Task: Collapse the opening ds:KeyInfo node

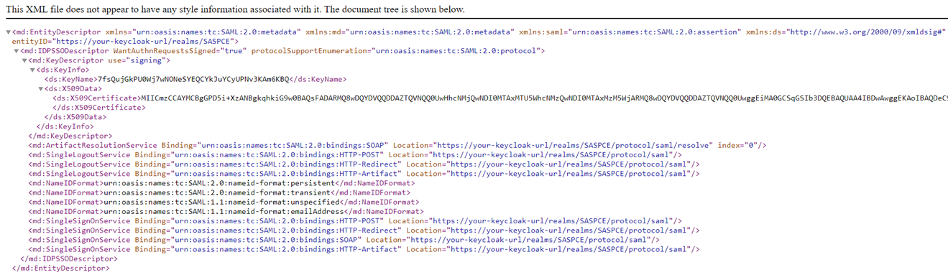Action: 32,70
